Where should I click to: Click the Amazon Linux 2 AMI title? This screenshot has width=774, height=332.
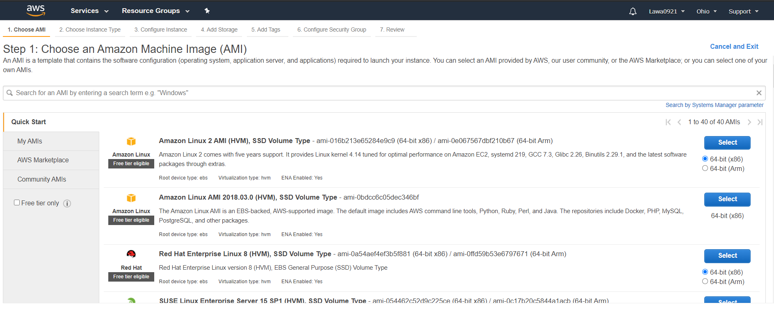235,141
